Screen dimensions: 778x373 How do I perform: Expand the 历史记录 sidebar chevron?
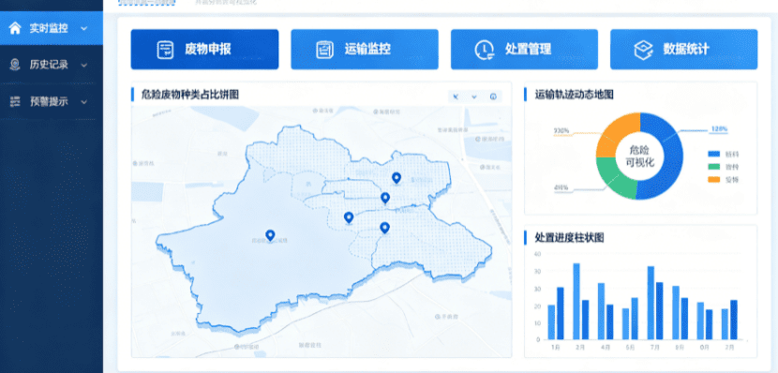(x=83, y=65)
